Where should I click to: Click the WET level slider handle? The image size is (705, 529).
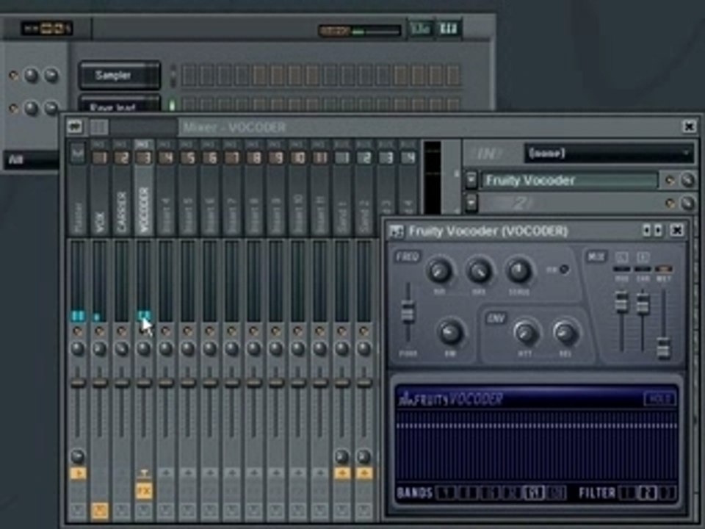[x=664, y=348]
